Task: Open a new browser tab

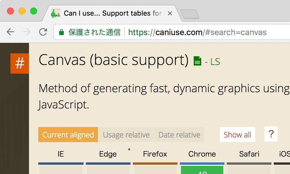Action: pos(190,14)
